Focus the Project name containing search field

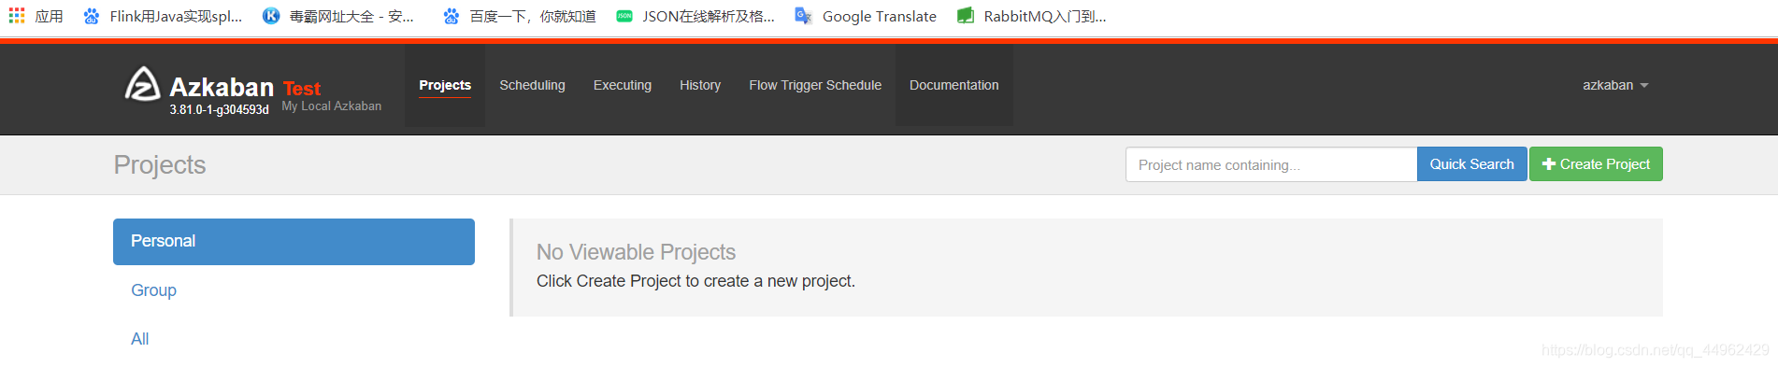tap(1271, 164)
